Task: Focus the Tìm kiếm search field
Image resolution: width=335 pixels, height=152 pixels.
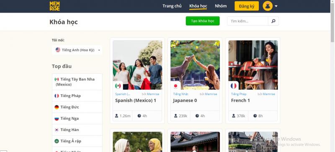Action: pyautogui.click(x=247, y=21)
